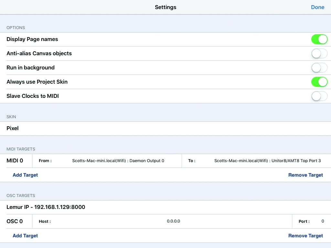Tap the Slave Clocks to MIDI label
The height and width of the screenshot is (248, 331).
click(x=33, y=96)
